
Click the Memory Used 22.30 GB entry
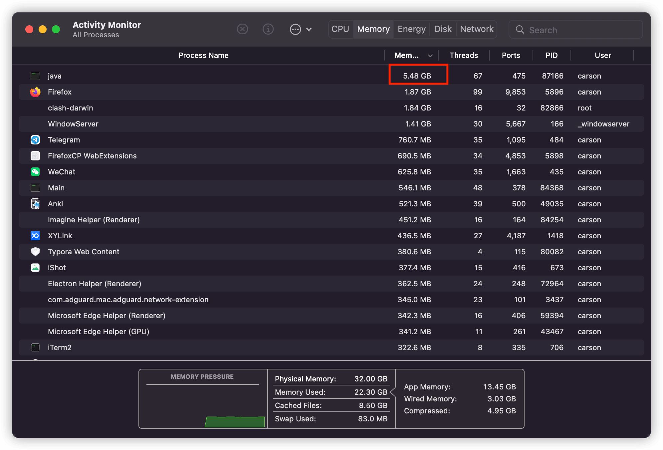[x=331, y=392]
